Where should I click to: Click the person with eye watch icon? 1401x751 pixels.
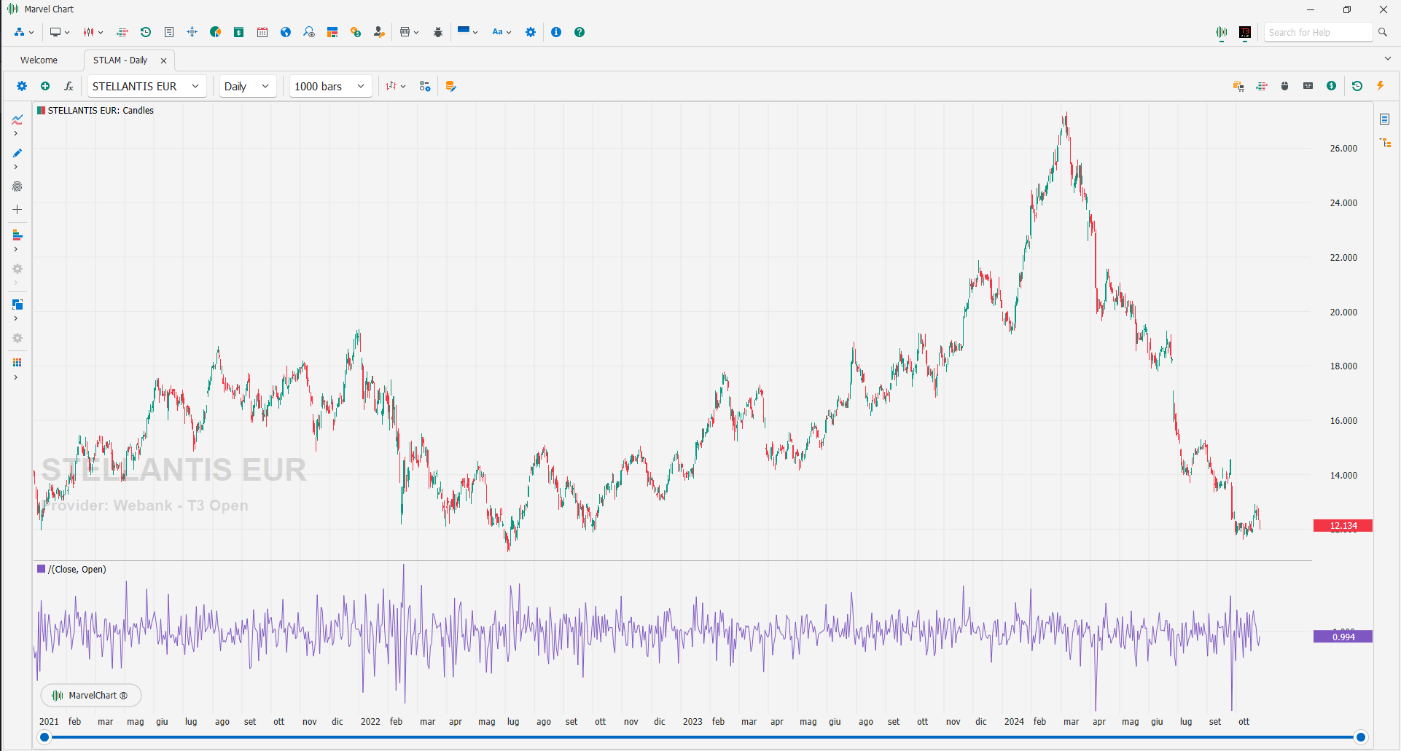(x=309, y=32)
